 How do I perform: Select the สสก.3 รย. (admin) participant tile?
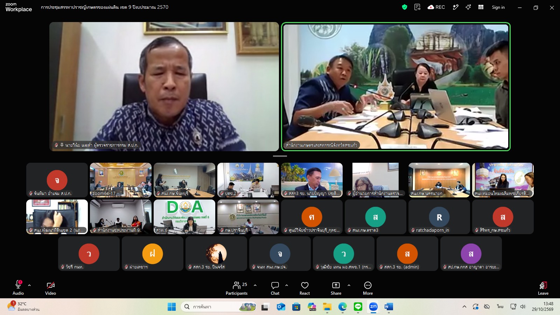(407, 253)
